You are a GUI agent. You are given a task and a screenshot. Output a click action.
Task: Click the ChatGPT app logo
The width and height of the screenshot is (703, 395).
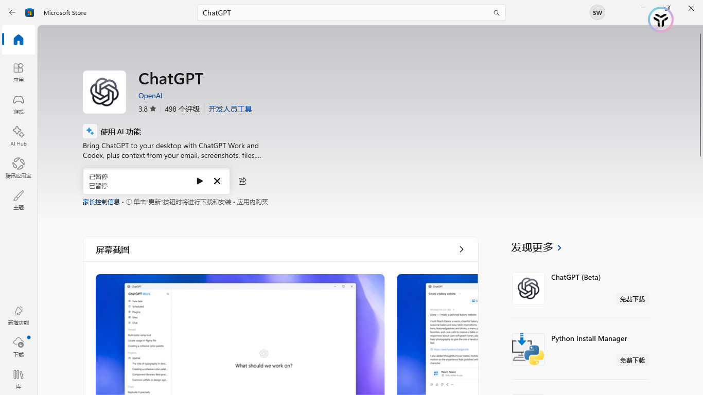click(104, 92)
